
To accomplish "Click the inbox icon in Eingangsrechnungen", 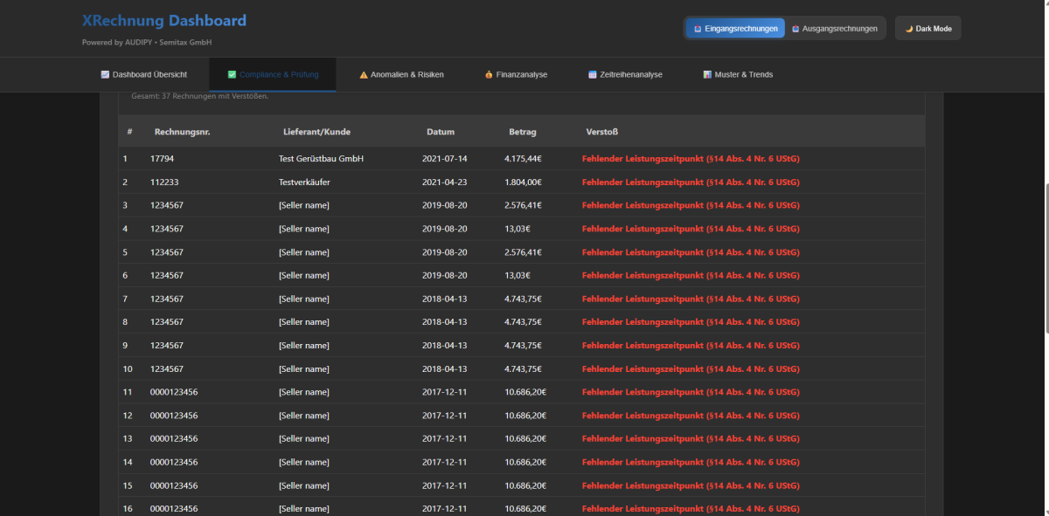I will click(698, 29).
